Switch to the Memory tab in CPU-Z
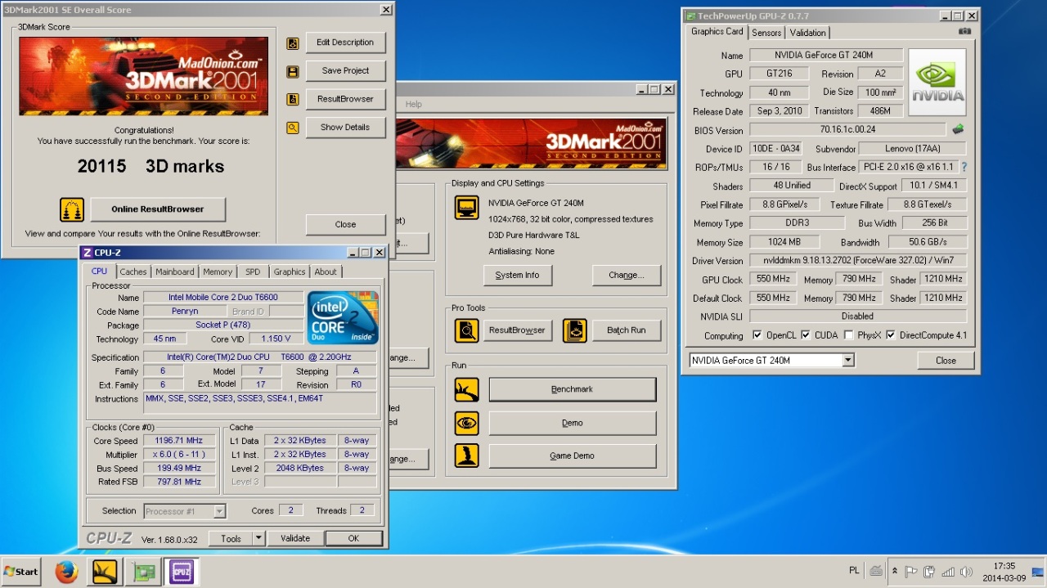Screen dimensions: 1047x588 [x=218, y=272]
